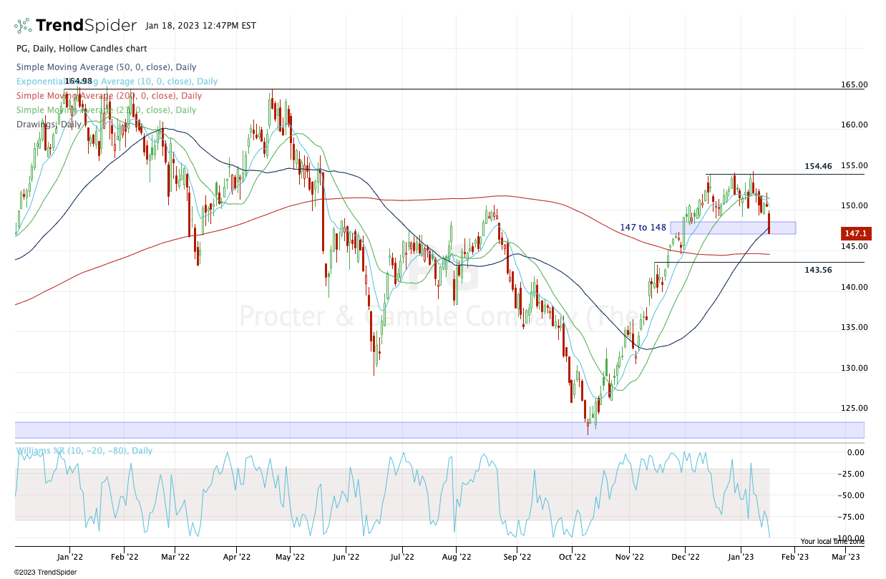Viewport: 886px width, 579px height.
Task: Click the Sep '22 date axis label
Action: 517,555
